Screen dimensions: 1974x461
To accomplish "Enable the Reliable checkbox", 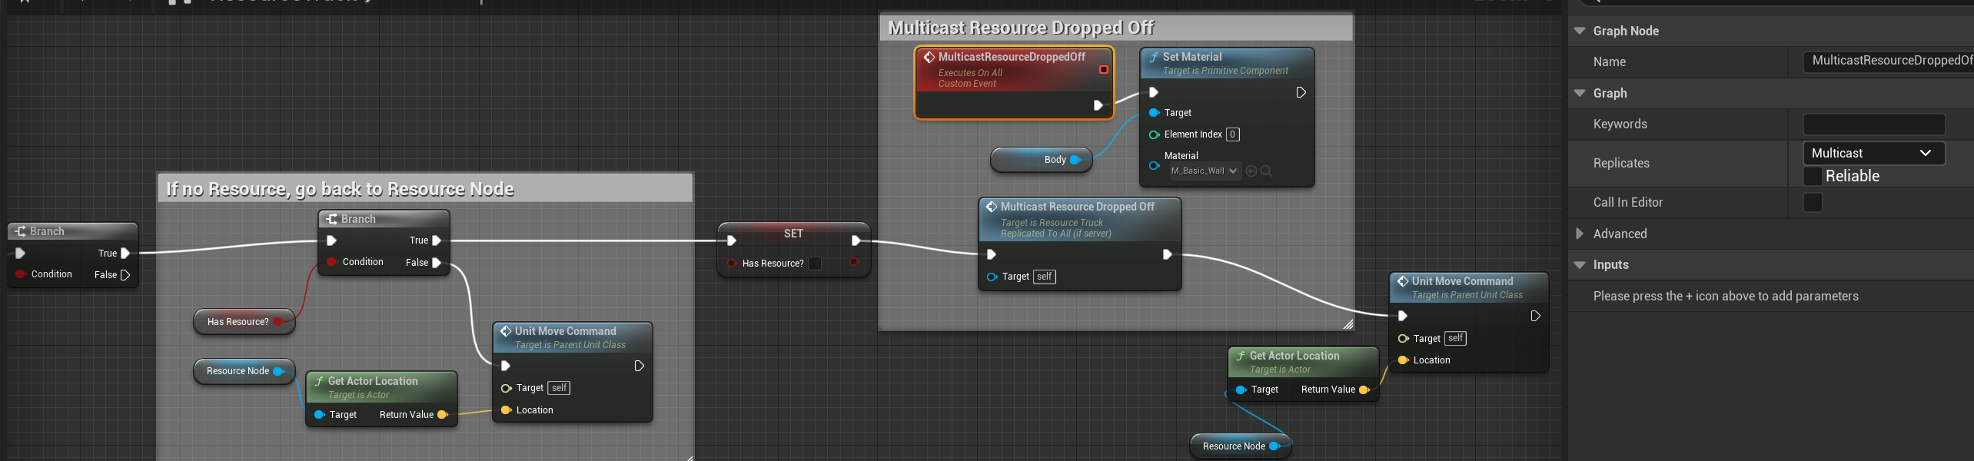I will pos(1813,176).
